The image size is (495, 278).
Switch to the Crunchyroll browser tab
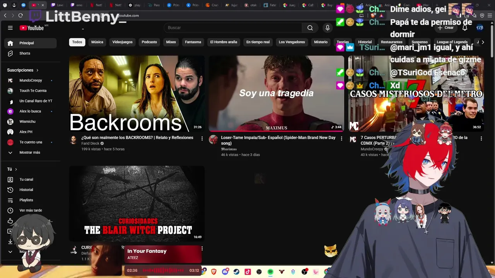pyautogui.click(x=213, y=5)
